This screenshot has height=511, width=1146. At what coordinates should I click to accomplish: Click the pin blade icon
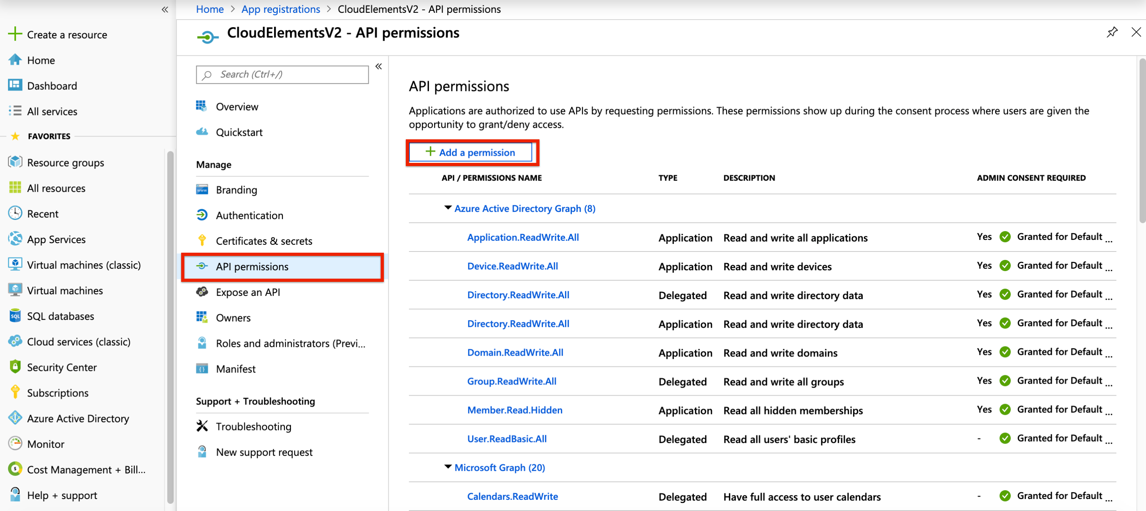pos(1112,32)
